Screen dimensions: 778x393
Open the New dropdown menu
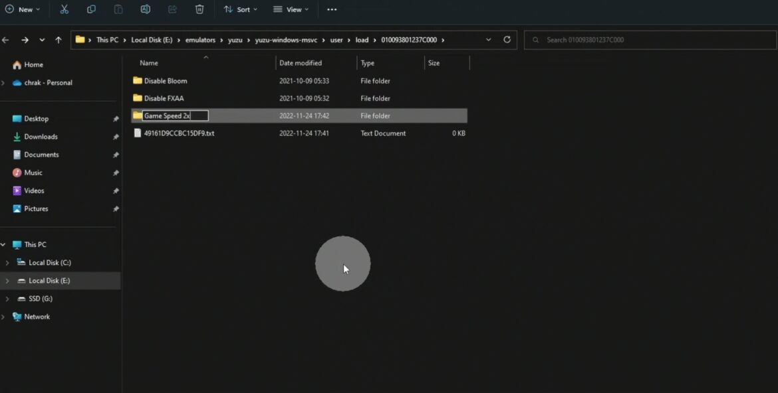[23, 9]
